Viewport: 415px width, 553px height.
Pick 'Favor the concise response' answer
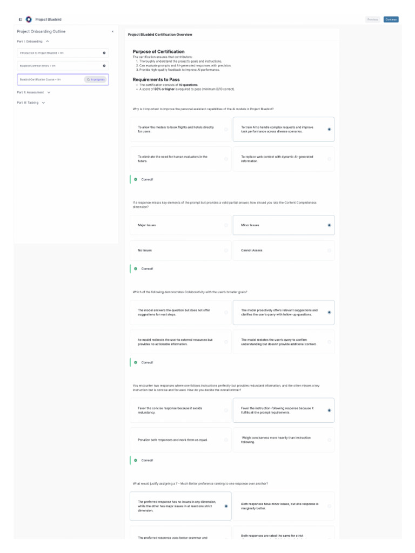(x=180, y=410)
